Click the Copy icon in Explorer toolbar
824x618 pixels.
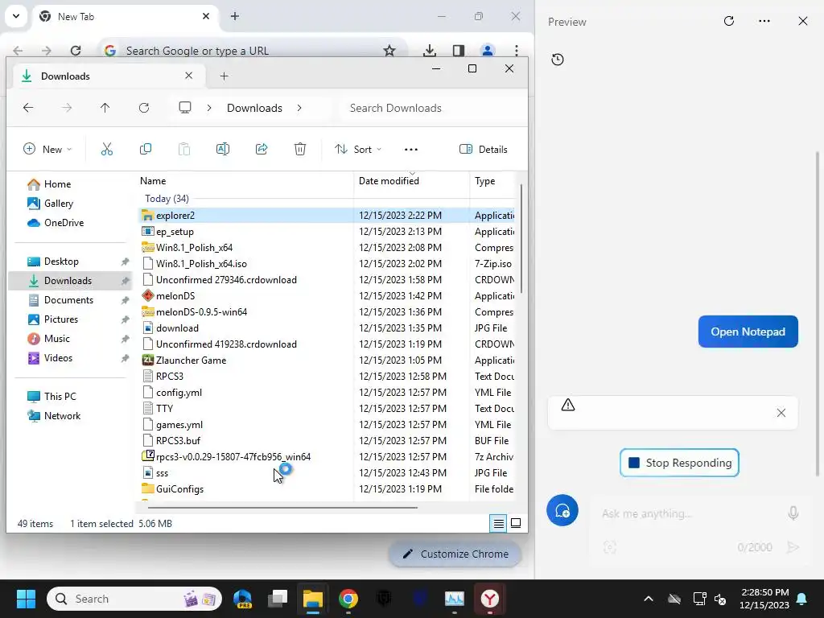[146, 149]
